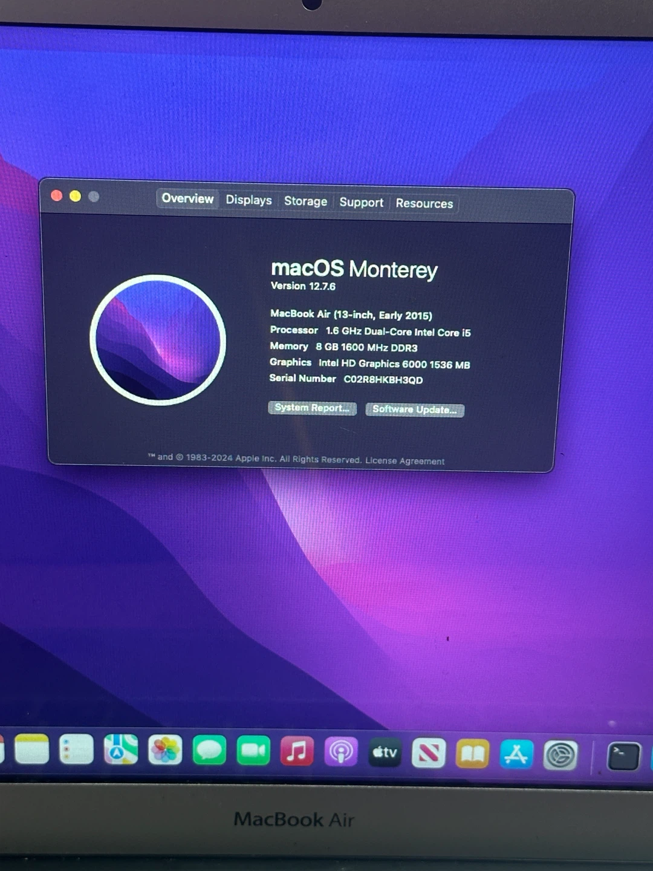Click the serial number C02R8HKBH3QD
Viewport: 653px width, 871px height.
(383, 380)
